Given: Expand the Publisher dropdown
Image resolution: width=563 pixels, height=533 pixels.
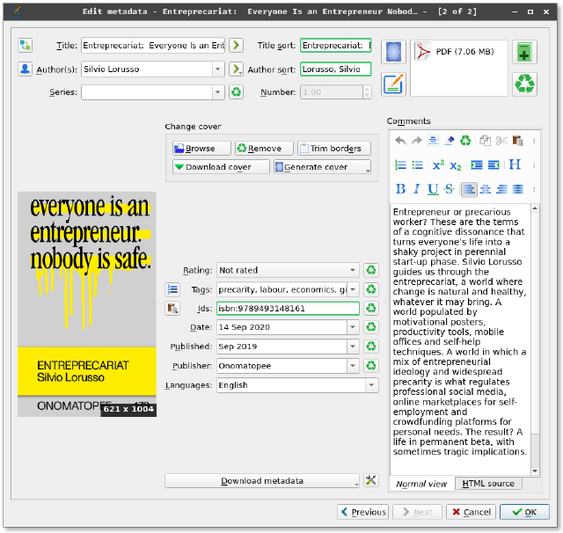Looking at the screenshot, I should pos(353,366).
